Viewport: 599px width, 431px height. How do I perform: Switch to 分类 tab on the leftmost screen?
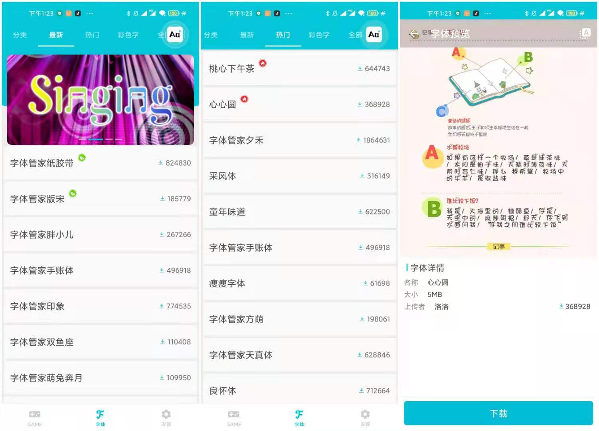[20, 35]
